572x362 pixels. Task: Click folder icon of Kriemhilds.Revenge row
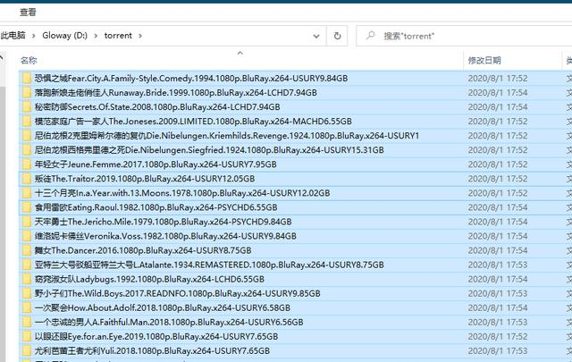[27, 135]
